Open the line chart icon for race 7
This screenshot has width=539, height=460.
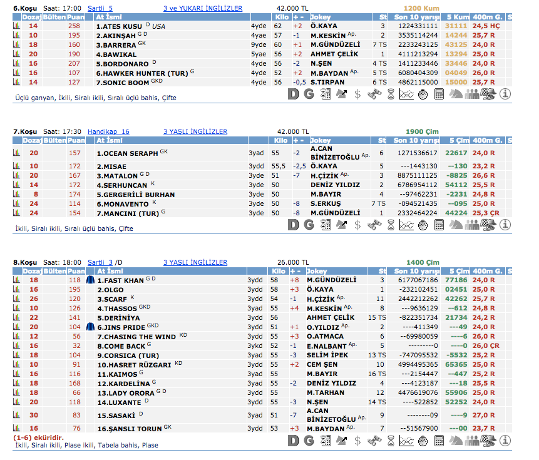[x=407, y=224]
